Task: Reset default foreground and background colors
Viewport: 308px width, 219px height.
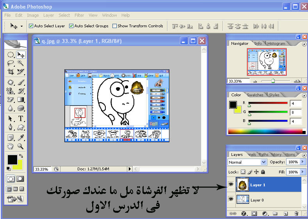Action: [x=9, y=168]
